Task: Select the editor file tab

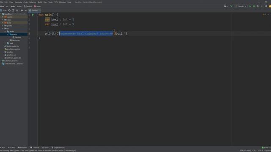Action: tap(34, 11)
